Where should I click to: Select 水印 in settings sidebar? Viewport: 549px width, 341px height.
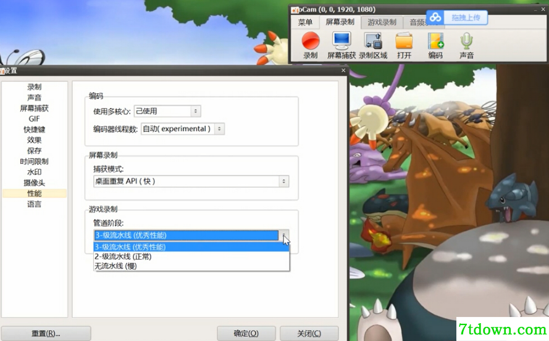[x=35, y=172]
